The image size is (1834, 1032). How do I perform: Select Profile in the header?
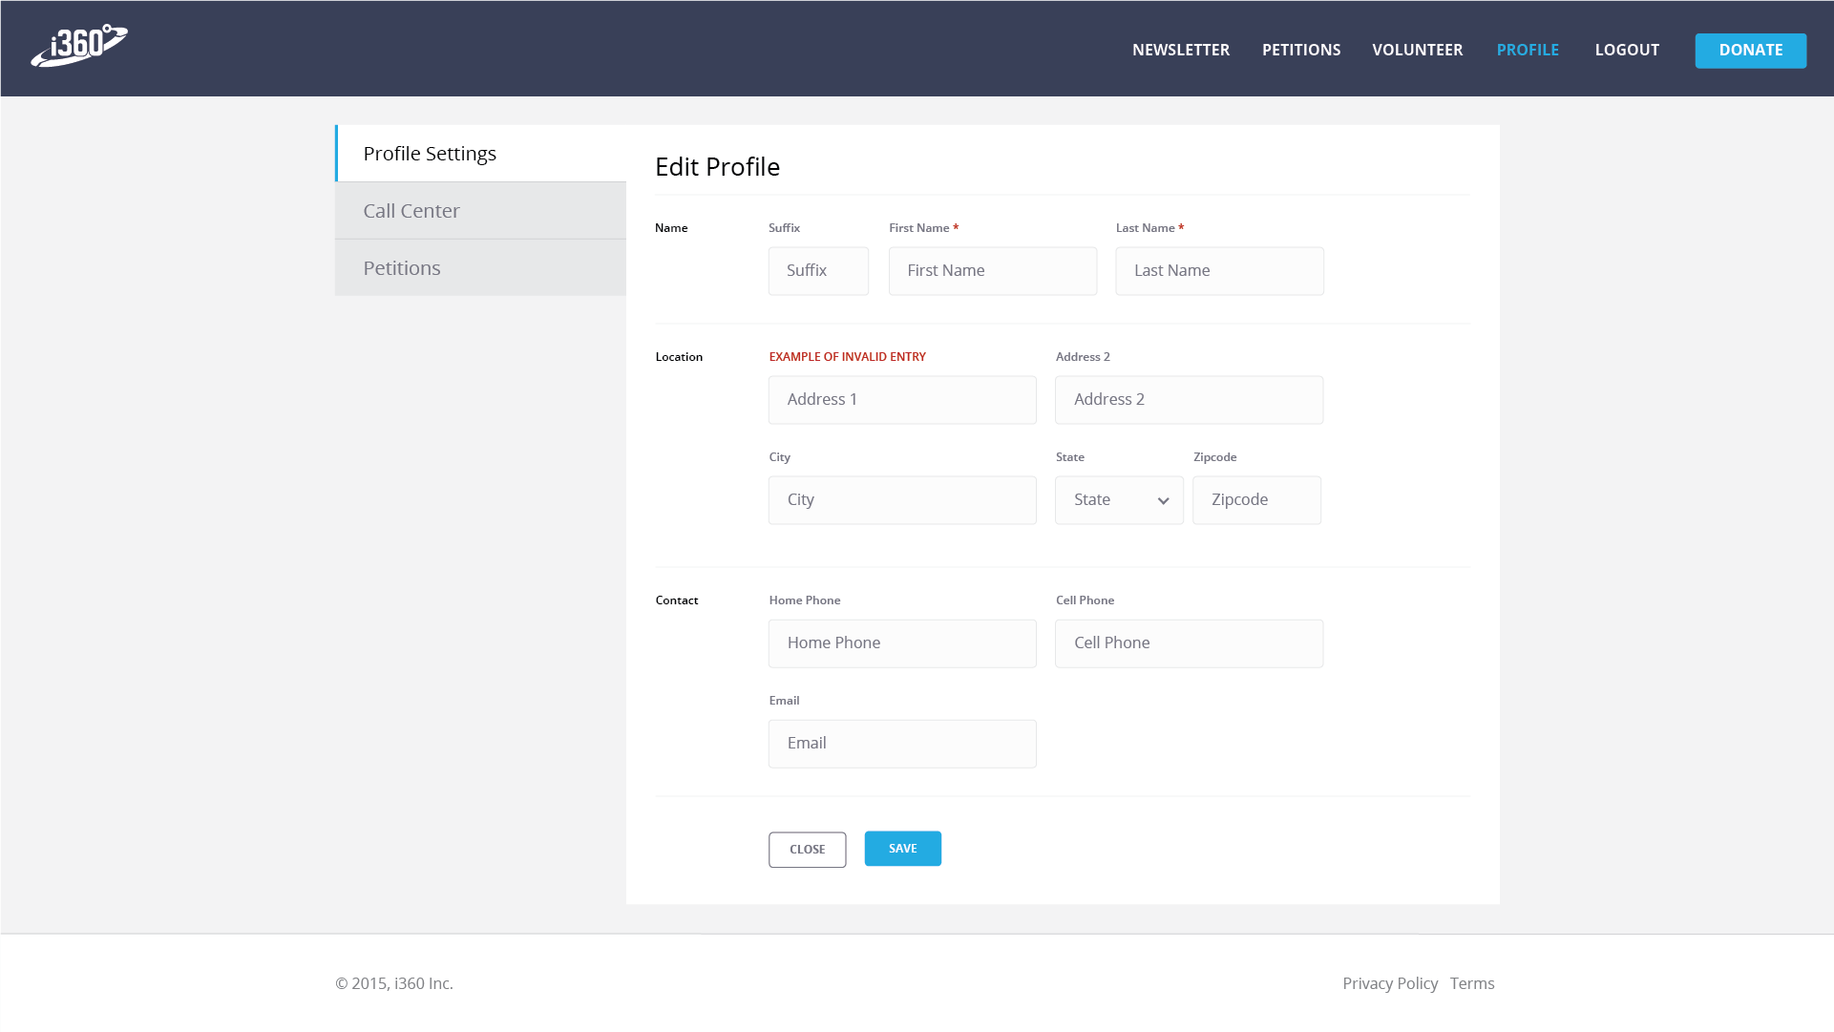click(1528, 50)
